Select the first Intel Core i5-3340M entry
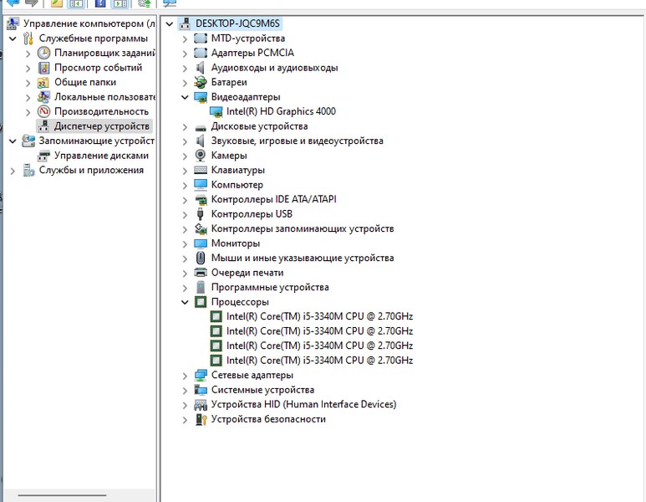Image resolution: width=646 pixels, height=502 pixels. (319, 317)
